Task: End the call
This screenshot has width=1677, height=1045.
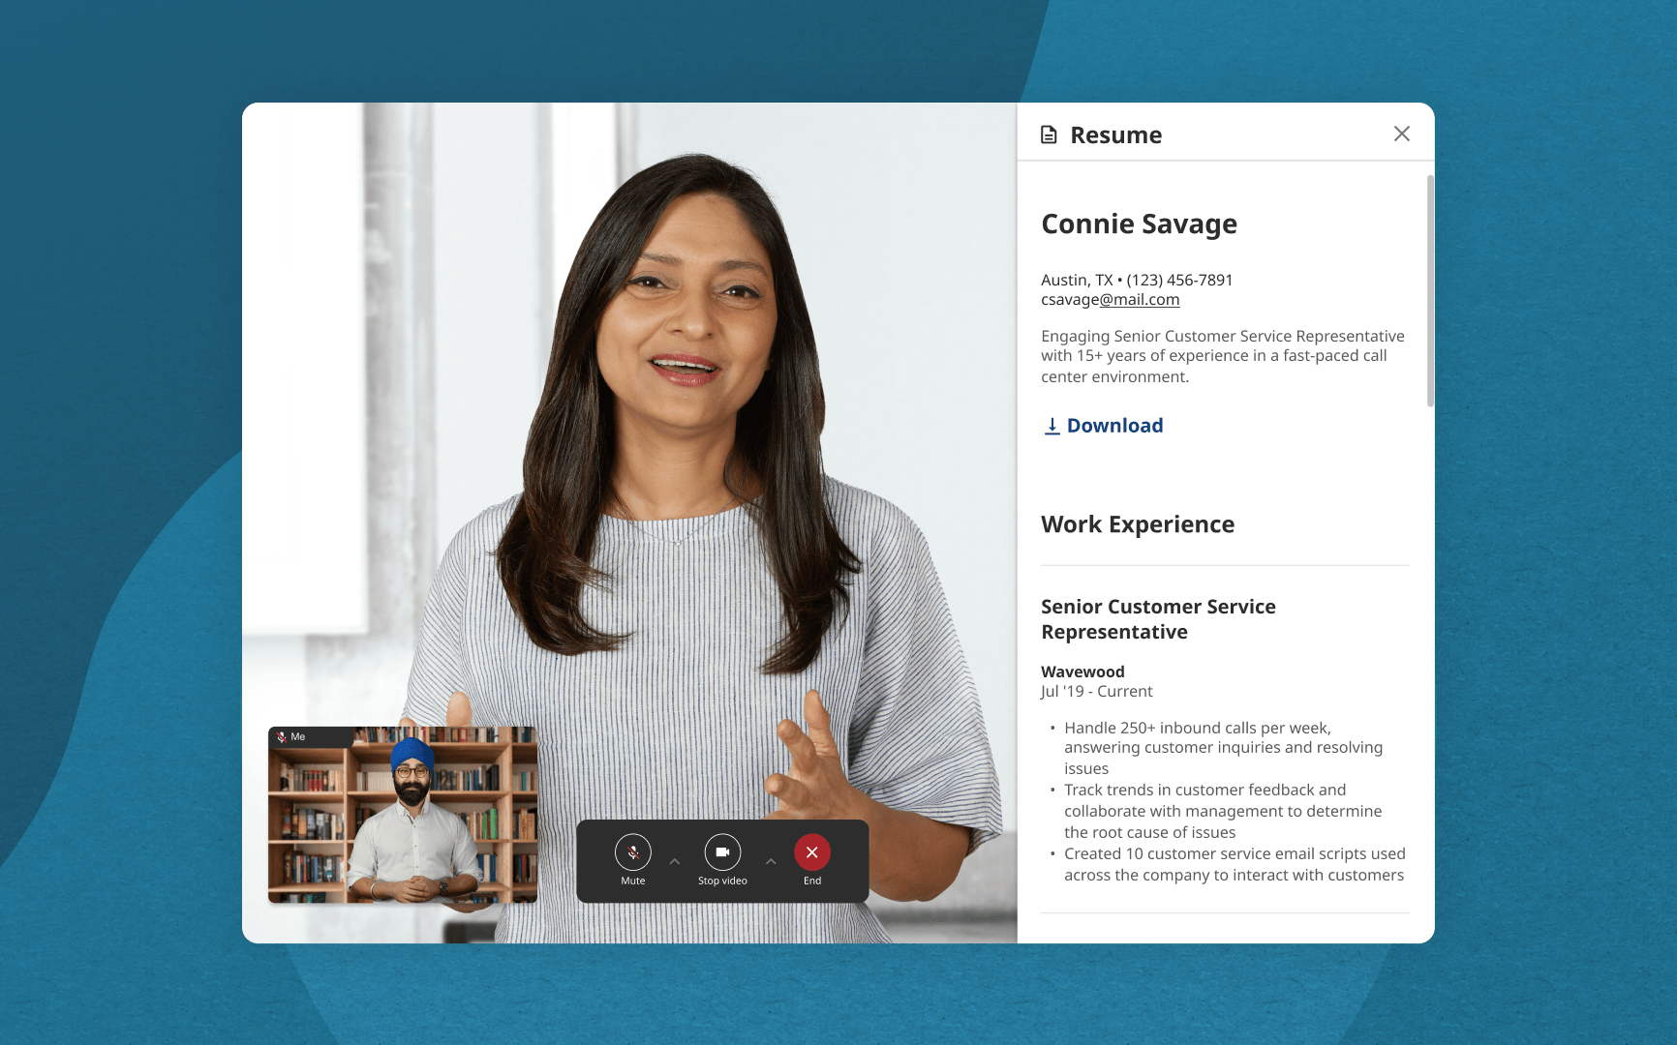Action: [x=812, y=852]
